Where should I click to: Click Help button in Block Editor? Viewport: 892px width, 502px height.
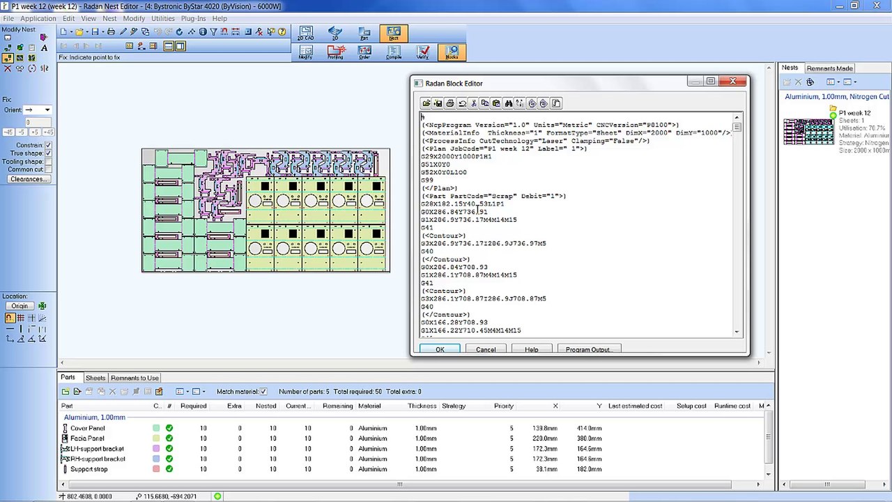[532, 349]
